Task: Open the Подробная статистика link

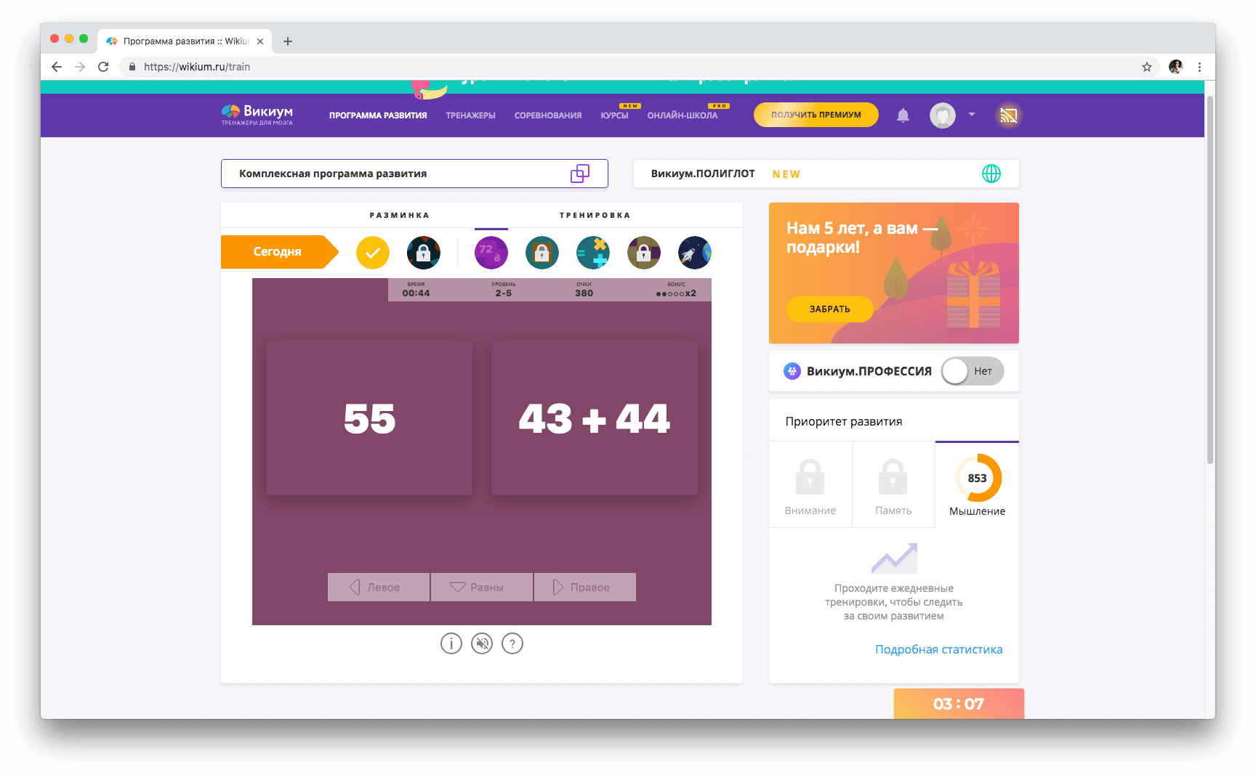Action: point(938,649)
